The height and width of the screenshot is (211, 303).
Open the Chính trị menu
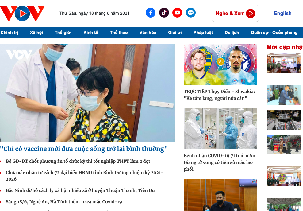(10, 33)
